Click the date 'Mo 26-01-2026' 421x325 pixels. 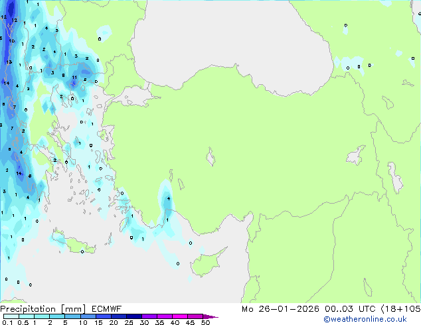280,309
